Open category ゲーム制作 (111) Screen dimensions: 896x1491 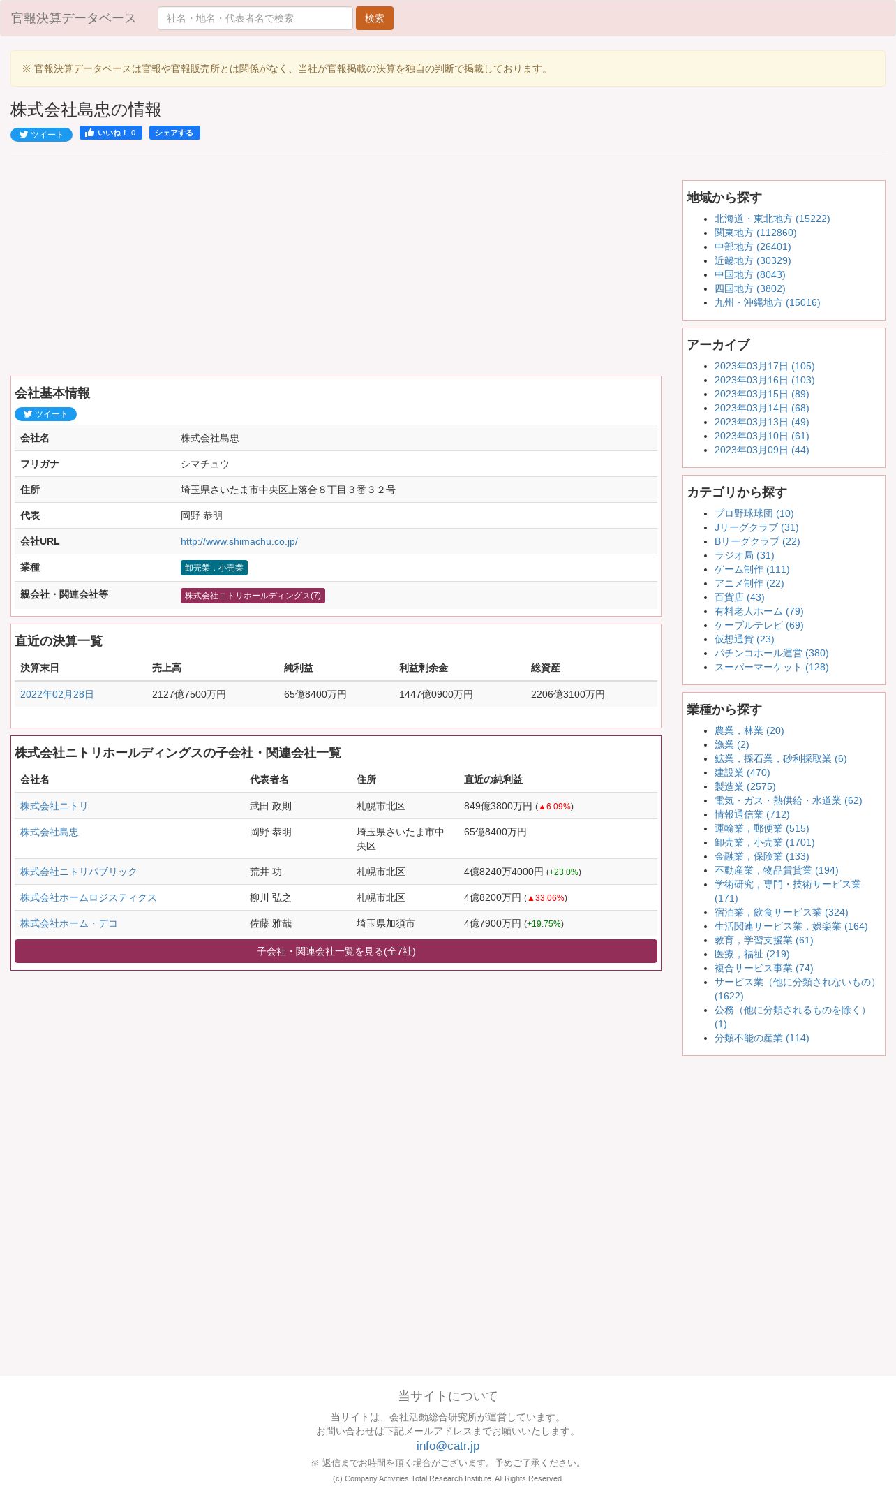pyautogui.click(x=752, y=569)
